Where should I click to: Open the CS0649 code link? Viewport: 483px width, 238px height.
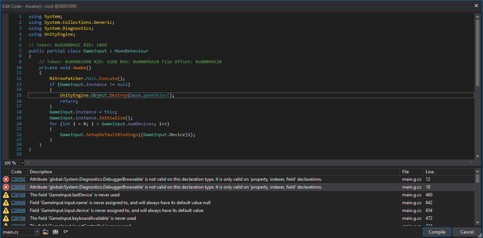pos(18,202)
